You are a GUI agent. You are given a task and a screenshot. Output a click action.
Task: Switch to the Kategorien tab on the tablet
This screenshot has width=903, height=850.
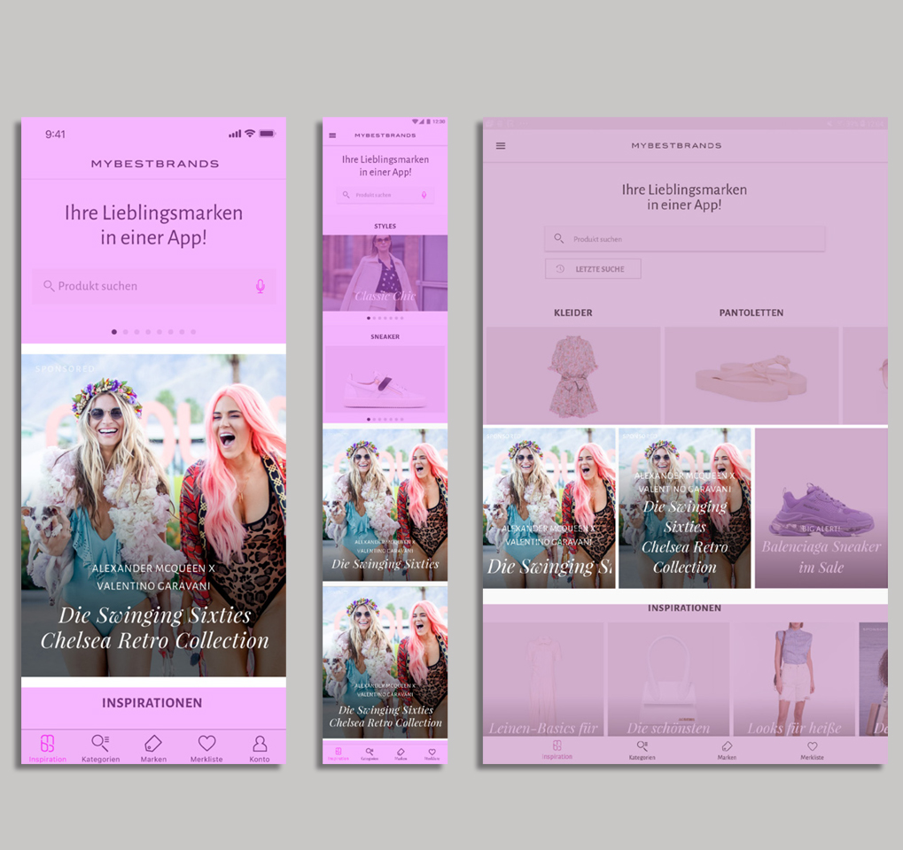tap(642, 750)
